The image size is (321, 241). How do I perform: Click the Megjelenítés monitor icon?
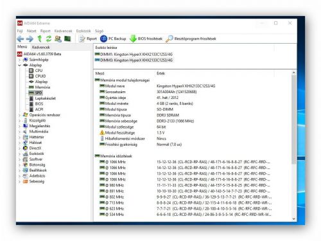point(26,126)
